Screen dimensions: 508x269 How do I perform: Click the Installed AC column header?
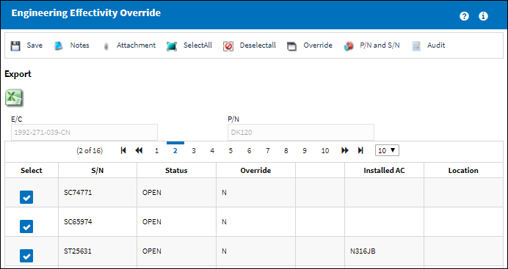tap(384, 170)
